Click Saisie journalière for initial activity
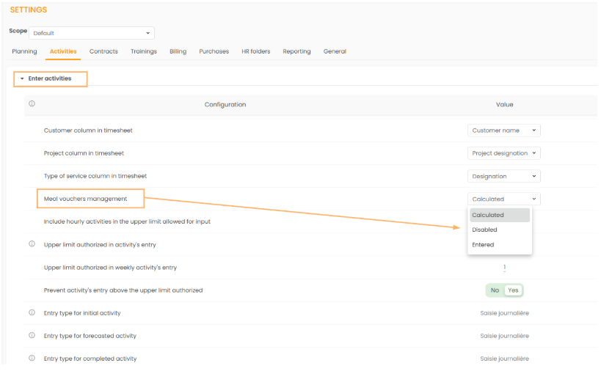 504,313
